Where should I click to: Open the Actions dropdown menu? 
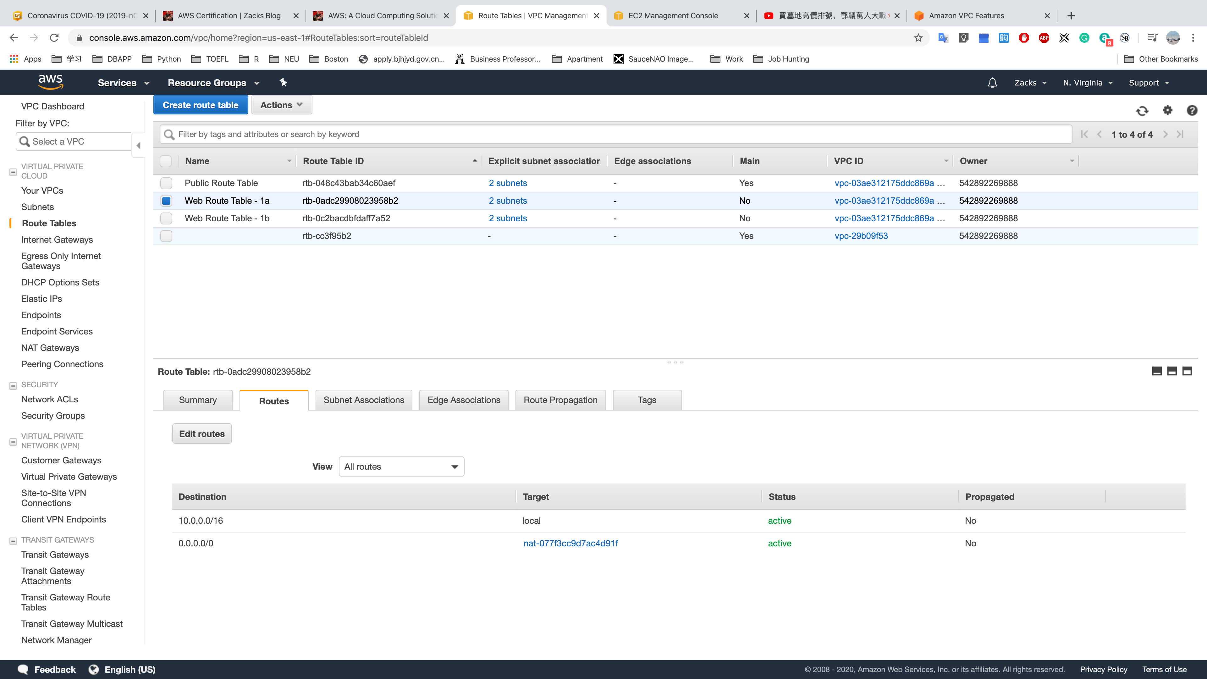click(x=282, y=105)
